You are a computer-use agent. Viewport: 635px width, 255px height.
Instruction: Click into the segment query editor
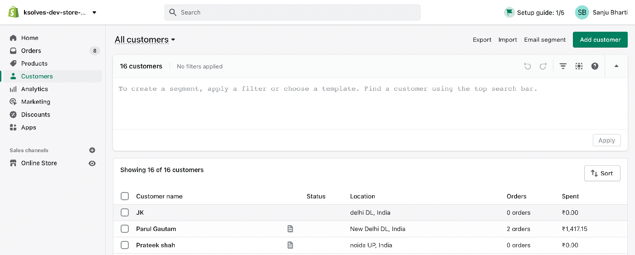[370, 103]
